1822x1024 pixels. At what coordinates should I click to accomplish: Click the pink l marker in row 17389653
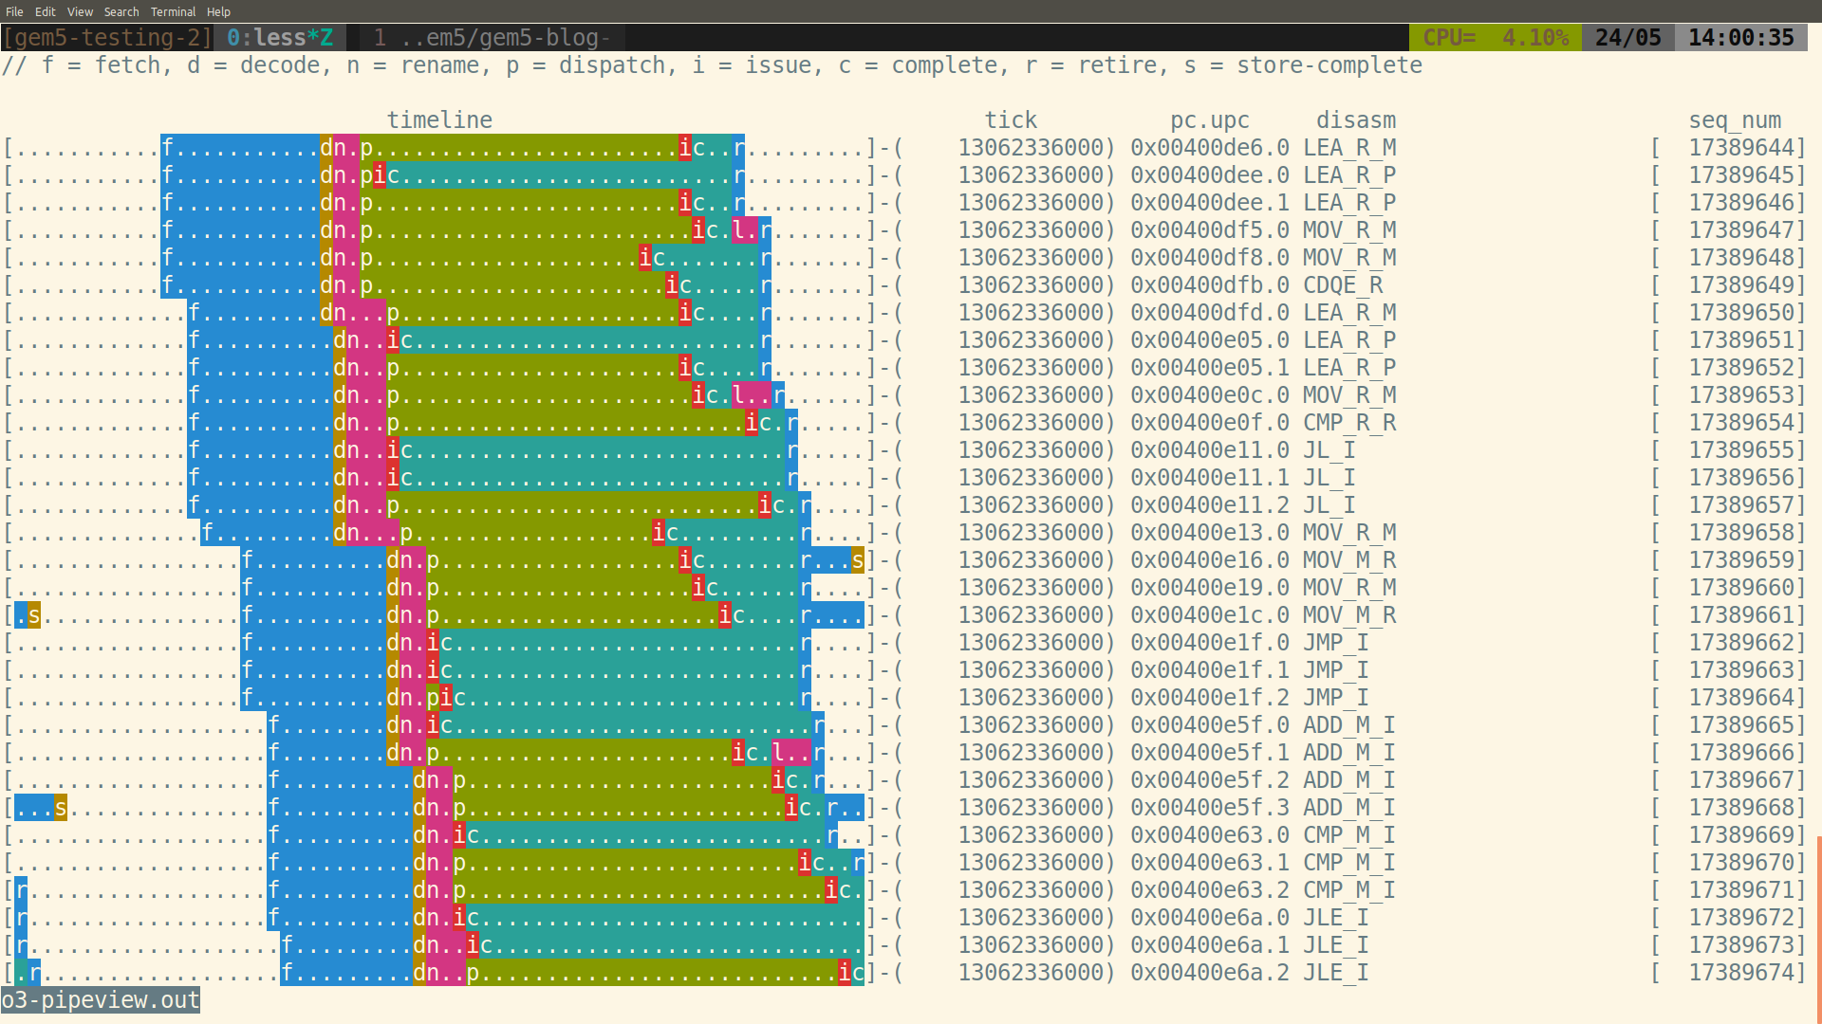738,395
